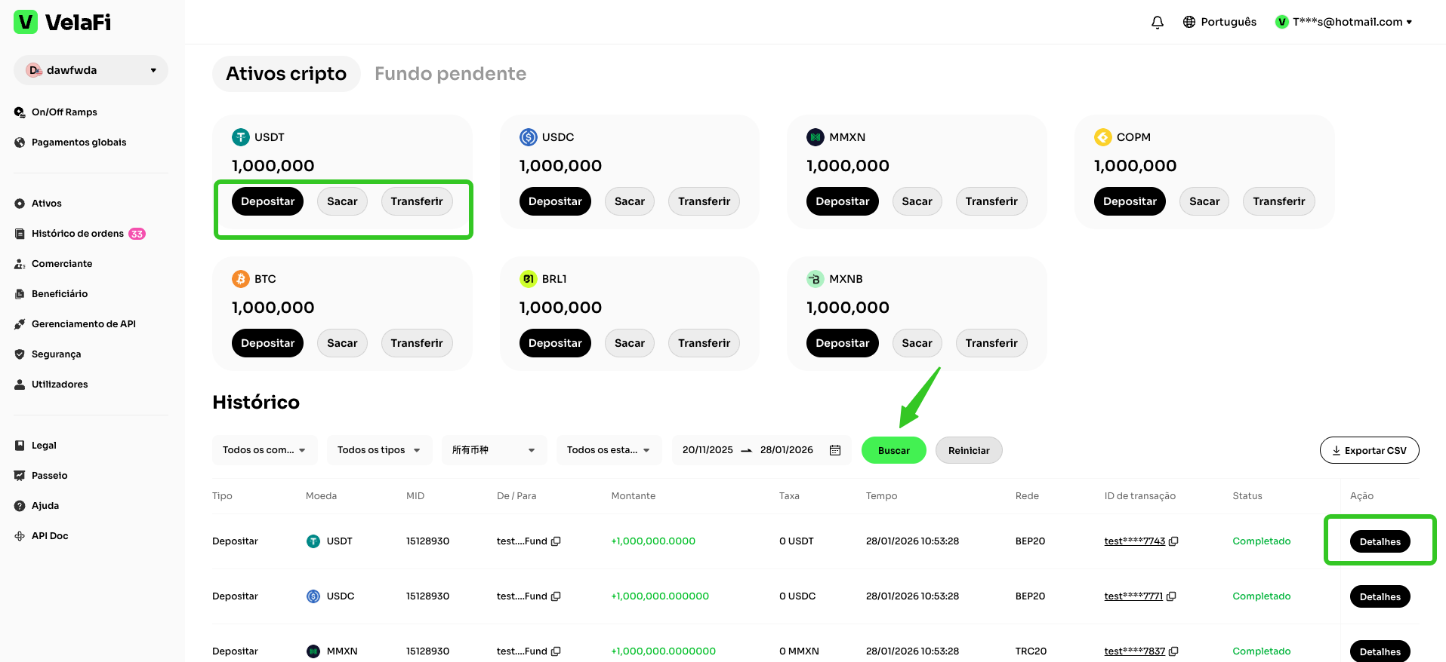Viewport: 1446px width, 662px height.
Task: Go to Gerenciamento de API page
Action: (83, 324)
